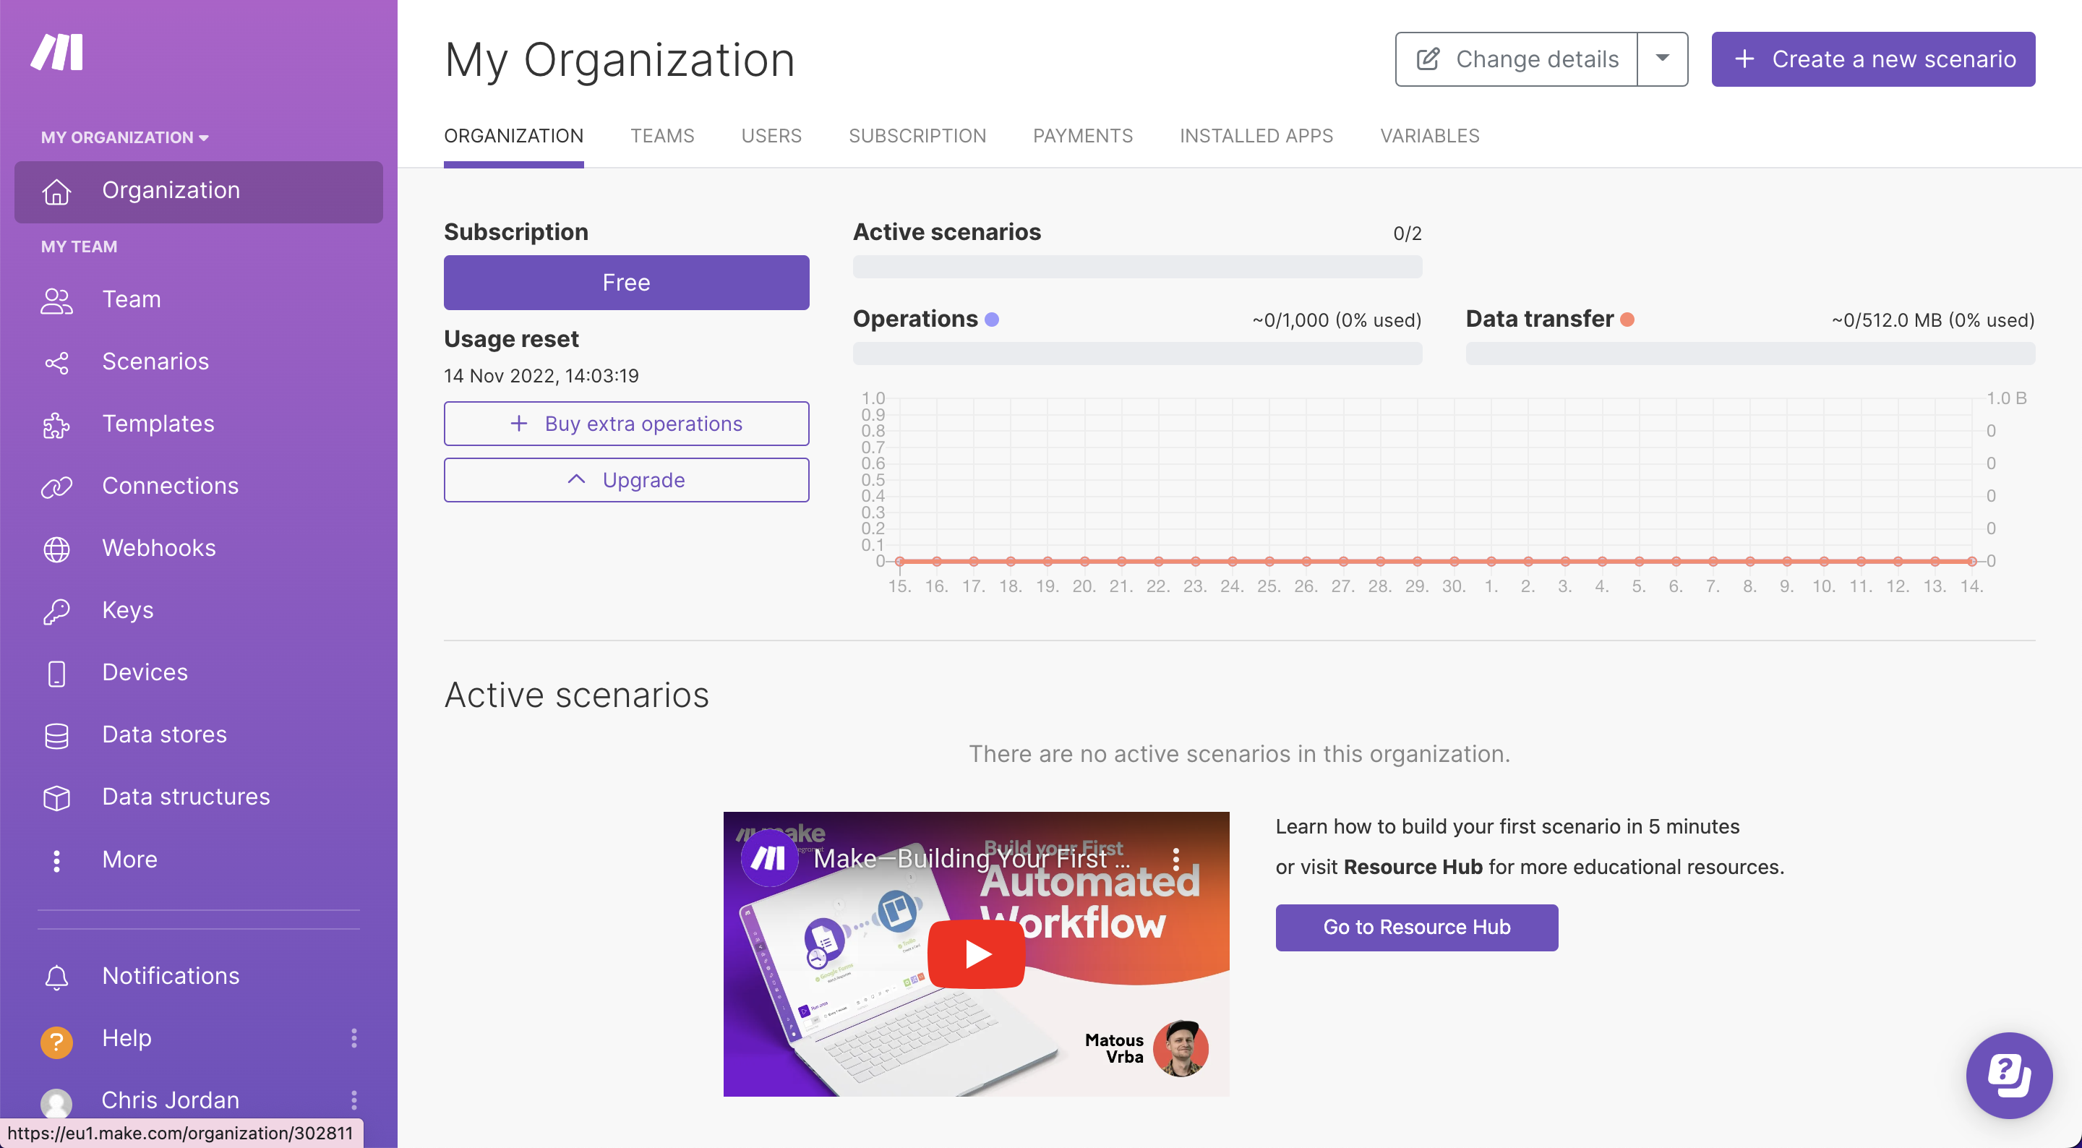The width and height of the screenshot is (2082, 1148).
Task: Expand the Help options three-dot menu
Action: 354,1038
